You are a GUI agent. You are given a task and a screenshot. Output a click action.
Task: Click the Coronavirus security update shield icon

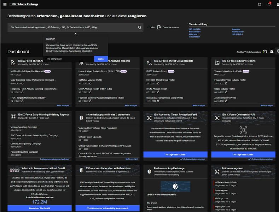click(x=81, y=118)
